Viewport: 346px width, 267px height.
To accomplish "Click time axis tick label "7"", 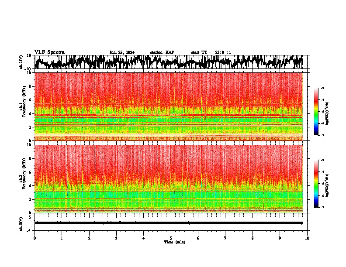I will point(225,238).
